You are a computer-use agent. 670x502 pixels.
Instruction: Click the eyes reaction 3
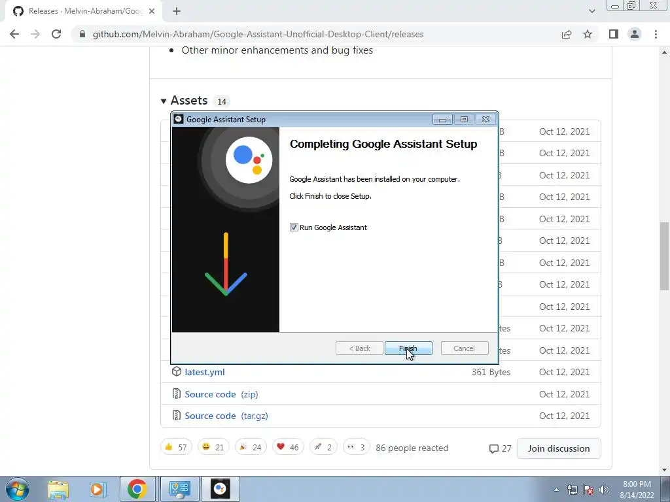356,447
